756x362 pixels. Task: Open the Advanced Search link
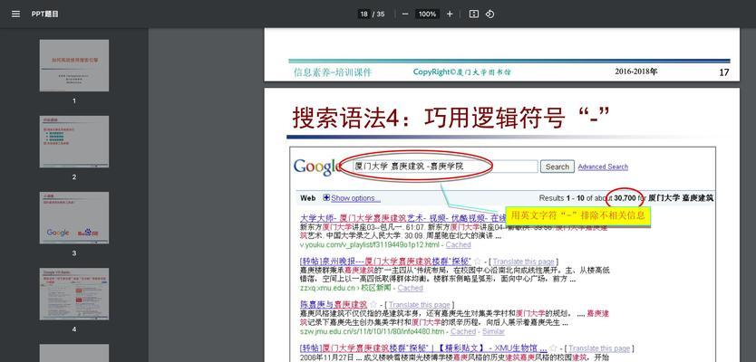[603, 167]
